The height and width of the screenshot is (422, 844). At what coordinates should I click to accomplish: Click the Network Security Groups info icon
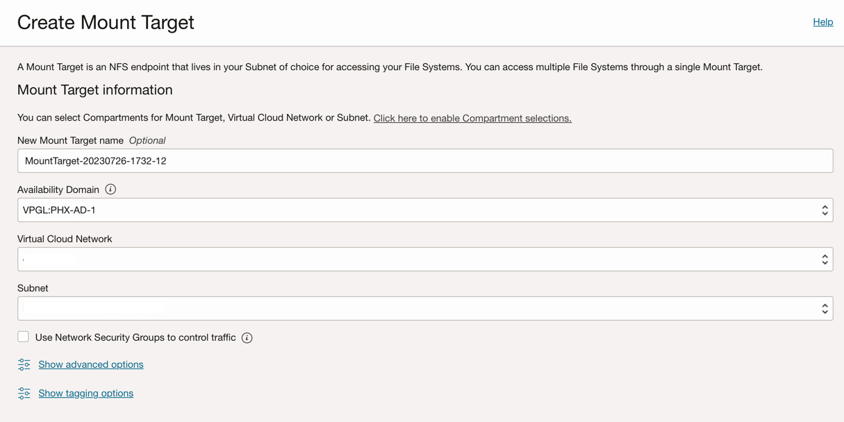(x=247, y=338)
